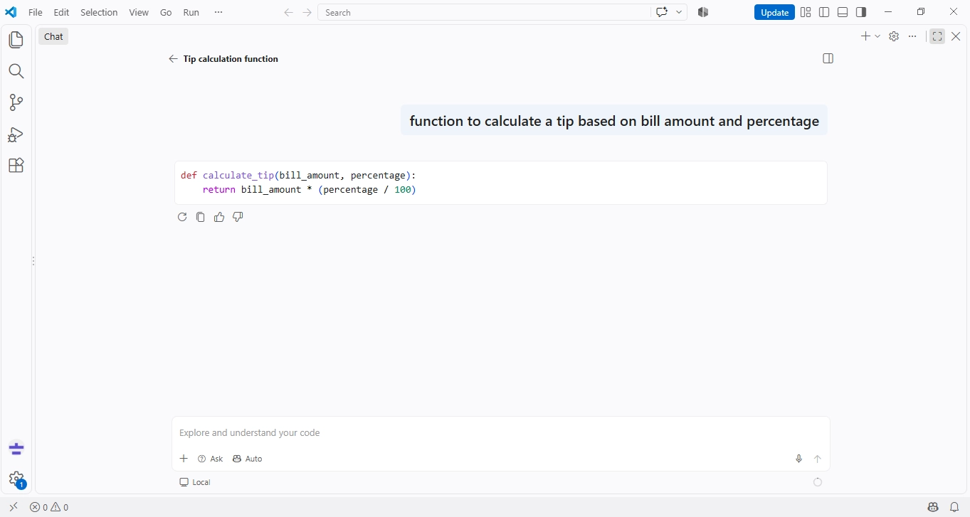Screen dimensions: 970x517
Task: Go back from Tip calculation function chat
Action: (x=173, y=59)
